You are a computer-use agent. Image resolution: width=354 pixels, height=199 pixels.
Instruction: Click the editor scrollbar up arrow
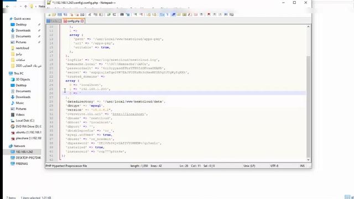click(308, 27)
